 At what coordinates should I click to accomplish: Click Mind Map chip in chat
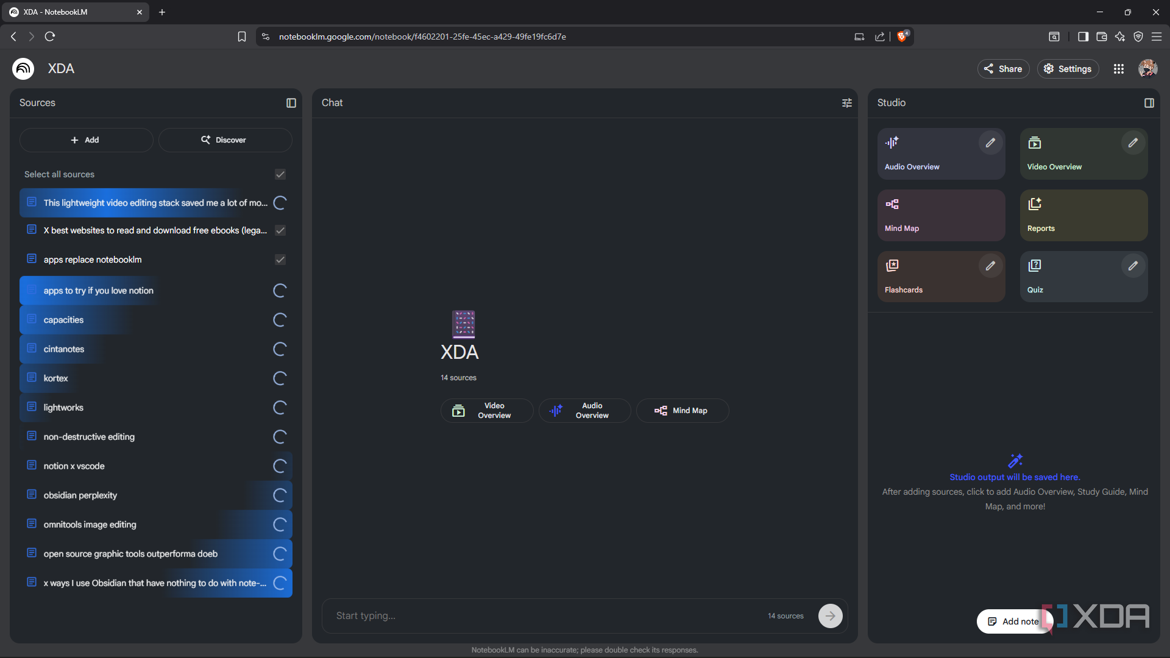click(682, 411)
